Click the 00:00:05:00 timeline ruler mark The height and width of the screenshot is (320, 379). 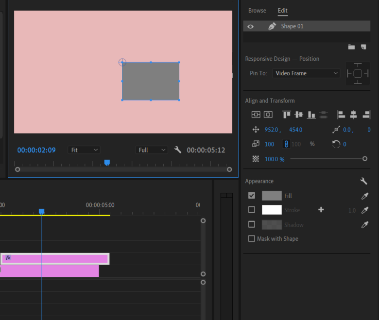click(100, 205)
